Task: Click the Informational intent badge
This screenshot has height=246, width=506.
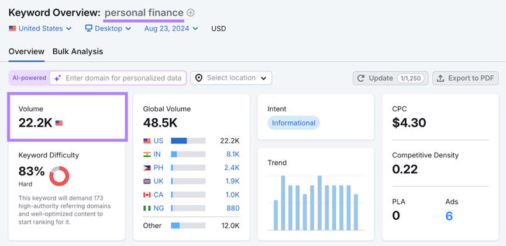Action: click(294, 123)
